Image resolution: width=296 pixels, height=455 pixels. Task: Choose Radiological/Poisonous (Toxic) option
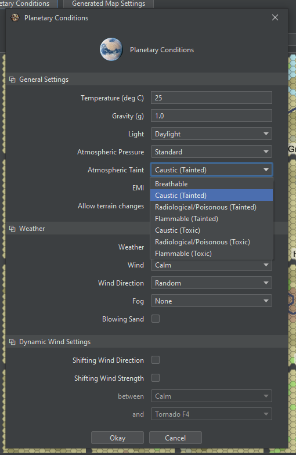coord(211,241)
